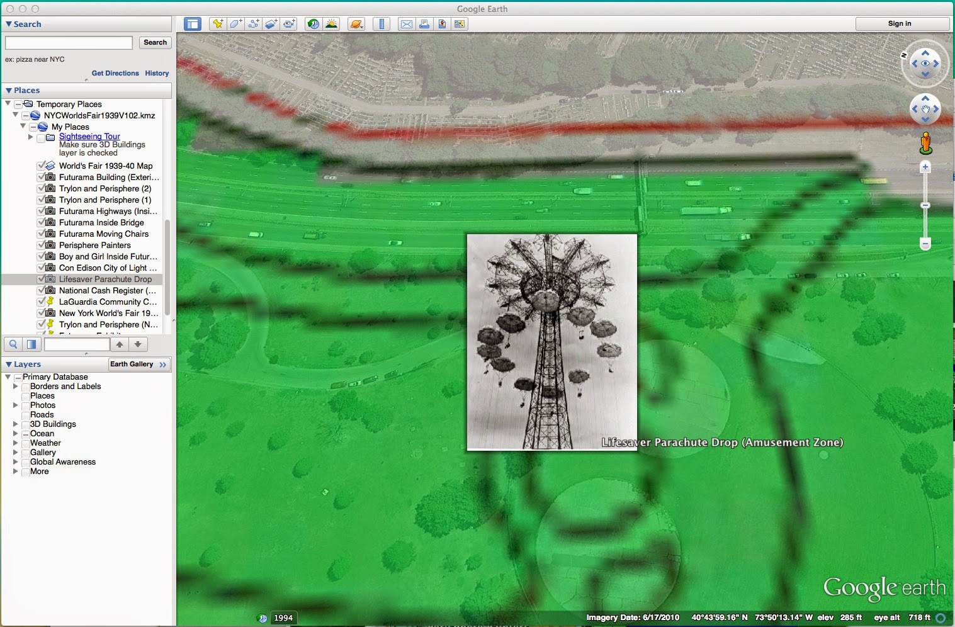Click the Parachute Drop photo overlay
Viewport: 955px width, 627px height.
pyautogui.click(x=552, y=342)
